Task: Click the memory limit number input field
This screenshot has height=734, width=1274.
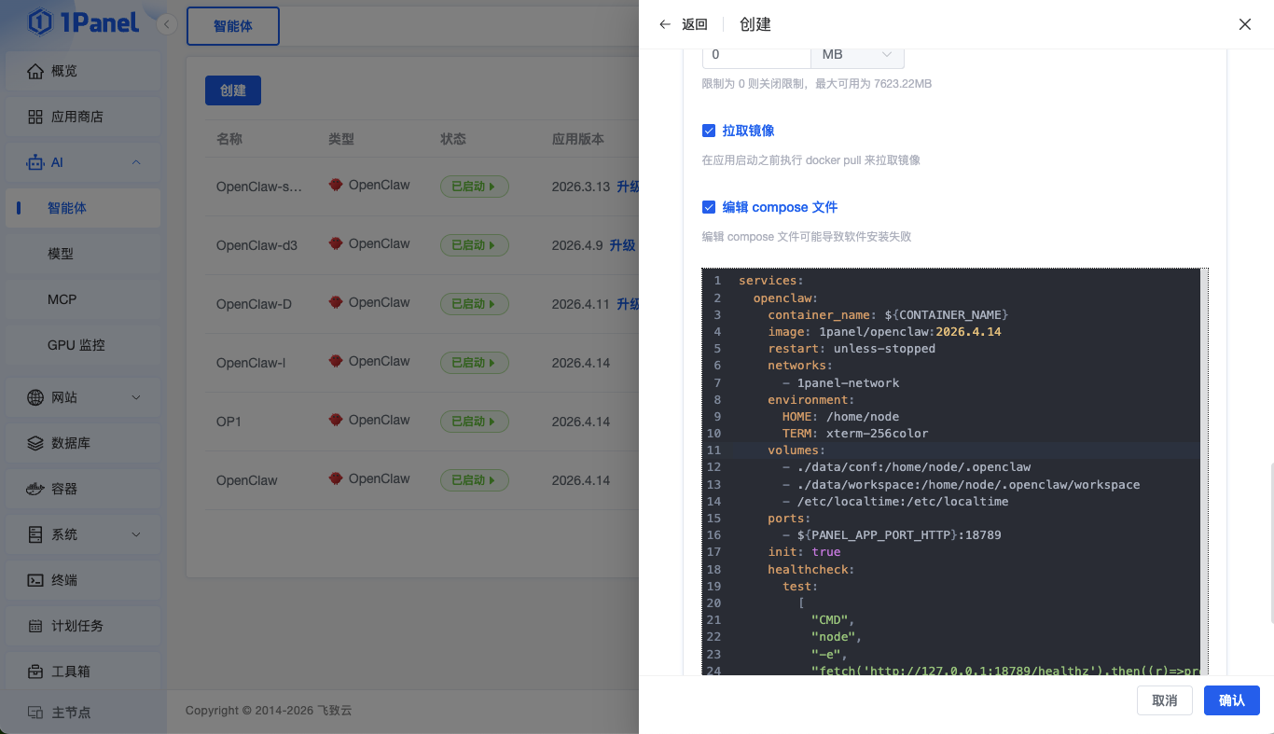Action: point(755,55)
